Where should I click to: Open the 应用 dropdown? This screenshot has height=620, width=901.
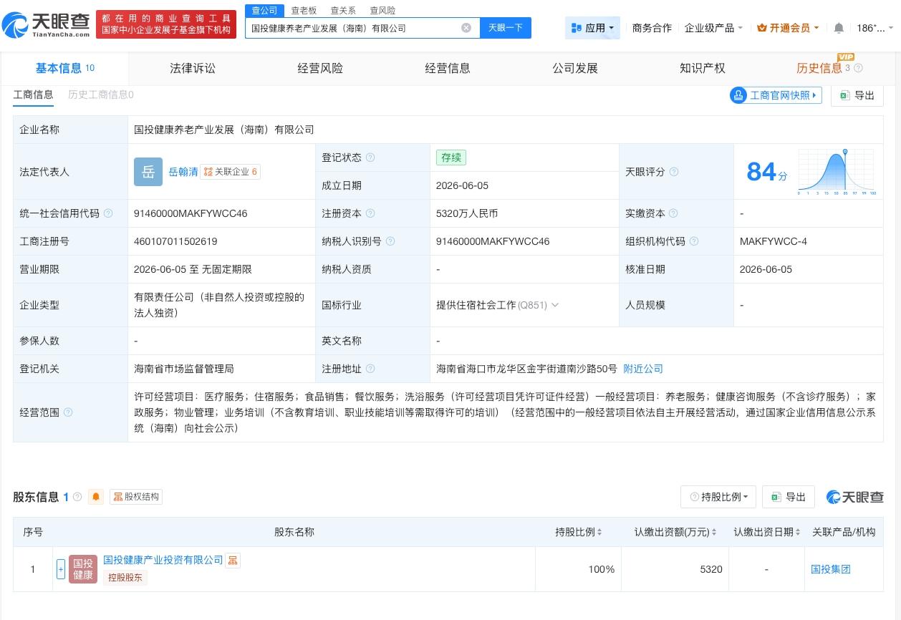[592, 28]
